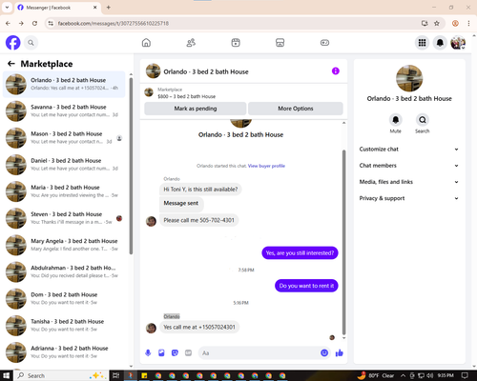477x381 pixels.
Task: Mute the Orlando conversation
Action: pyautogui.click(x=396, y=120)
